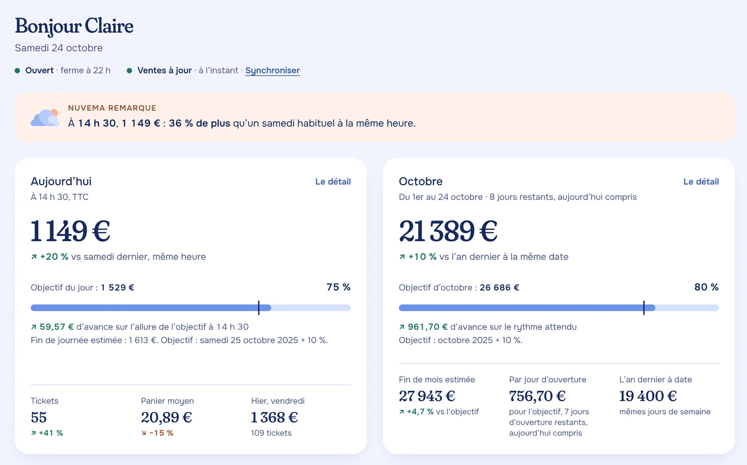Open Le détail for Aujourd'hui card
The image size is (747, 465).
click(333, 181)
